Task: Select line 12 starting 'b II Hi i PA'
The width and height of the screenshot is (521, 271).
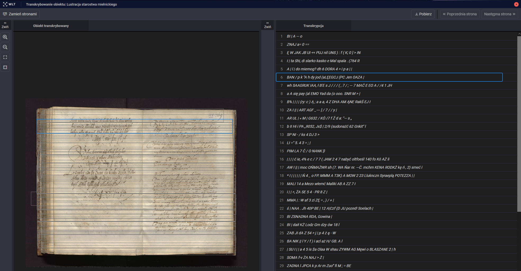Action: [396, 126]
